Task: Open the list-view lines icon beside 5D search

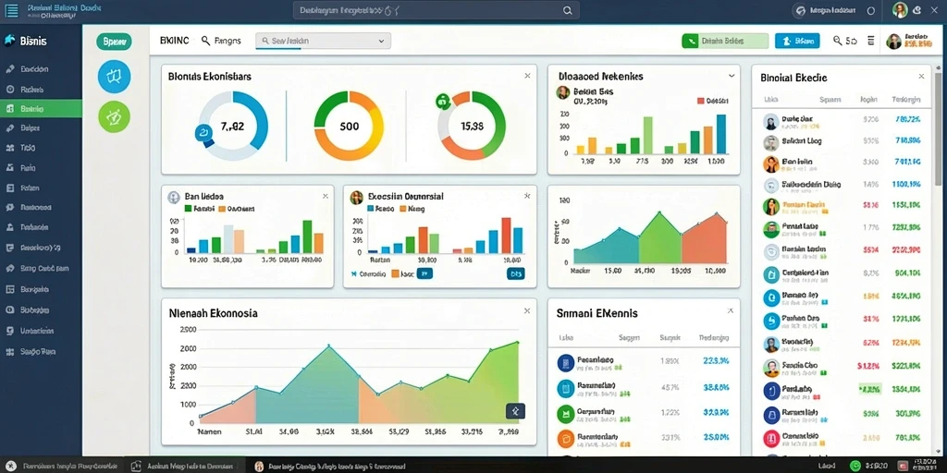Action: click(870, 41)
